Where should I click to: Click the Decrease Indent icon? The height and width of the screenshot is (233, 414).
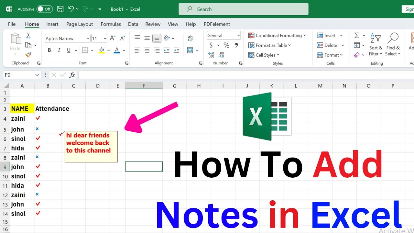(x=167, y=50)
